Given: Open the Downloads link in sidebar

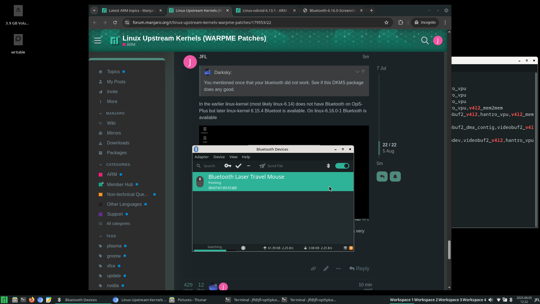Looking at the screenshot, I should pos(118,143).
